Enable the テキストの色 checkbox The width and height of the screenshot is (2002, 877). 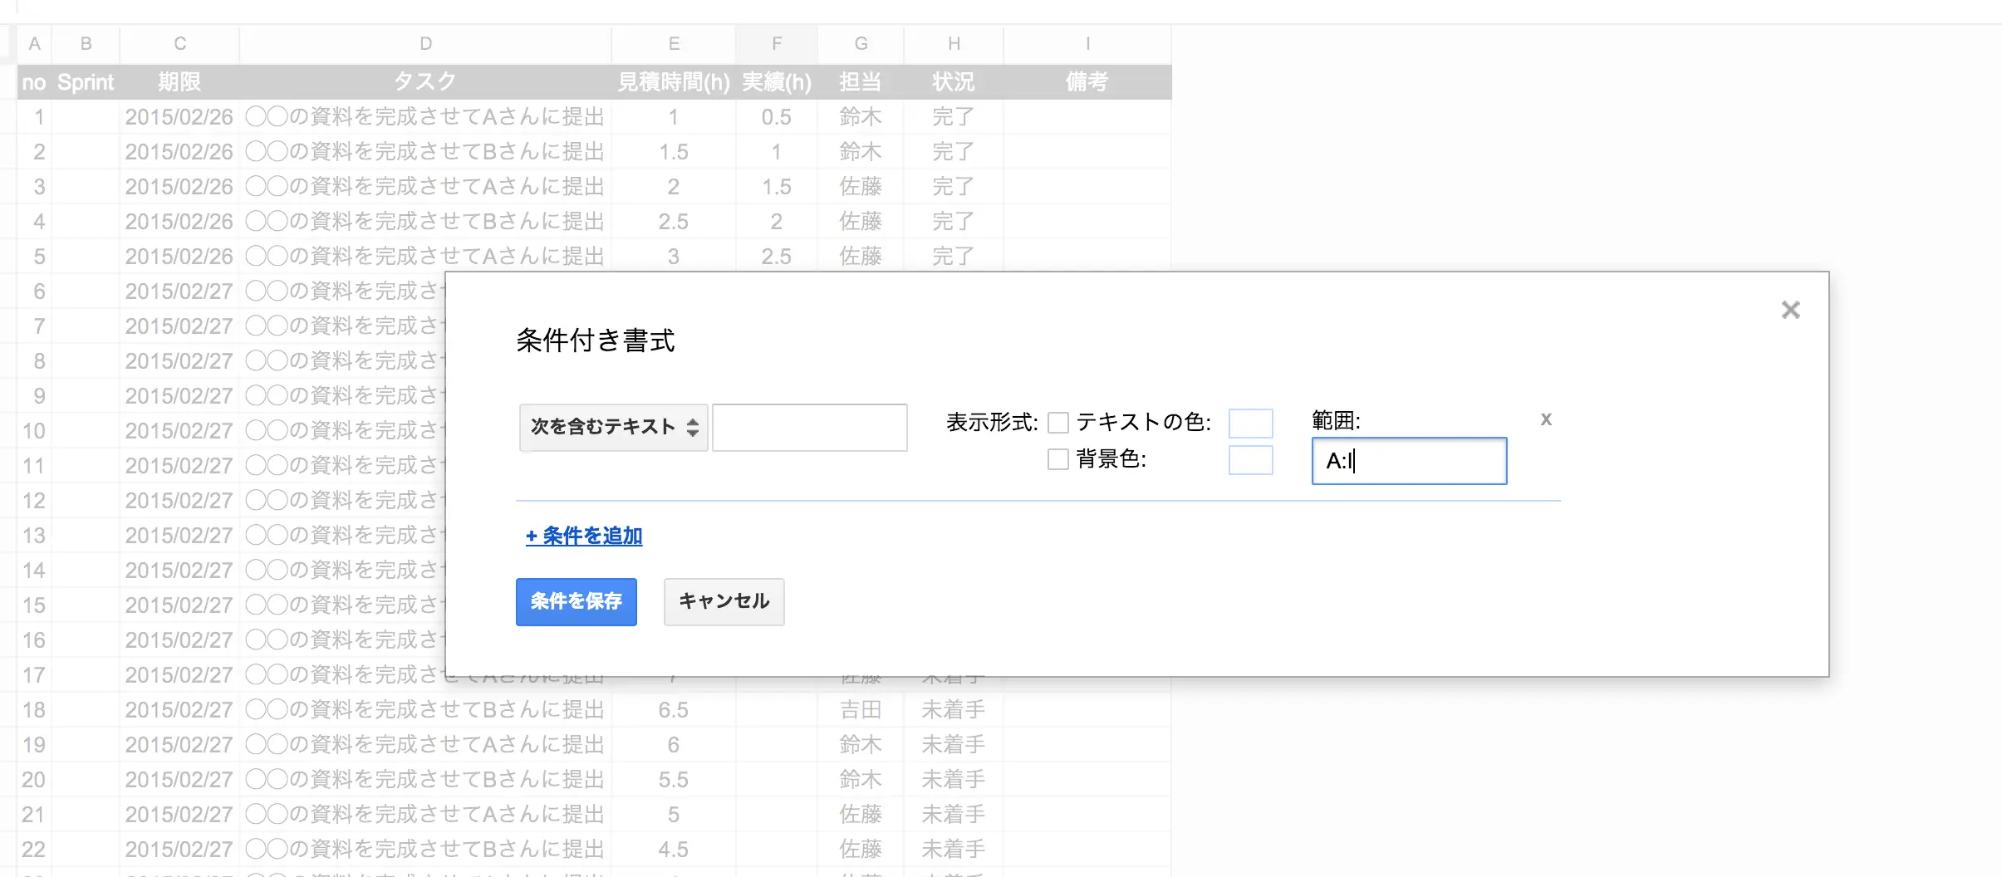click(1057, 423)
